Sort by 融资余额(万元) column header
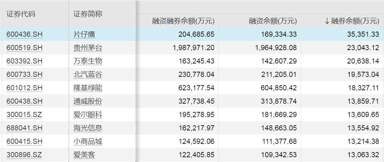384x162 pixels. pos(272,21)
